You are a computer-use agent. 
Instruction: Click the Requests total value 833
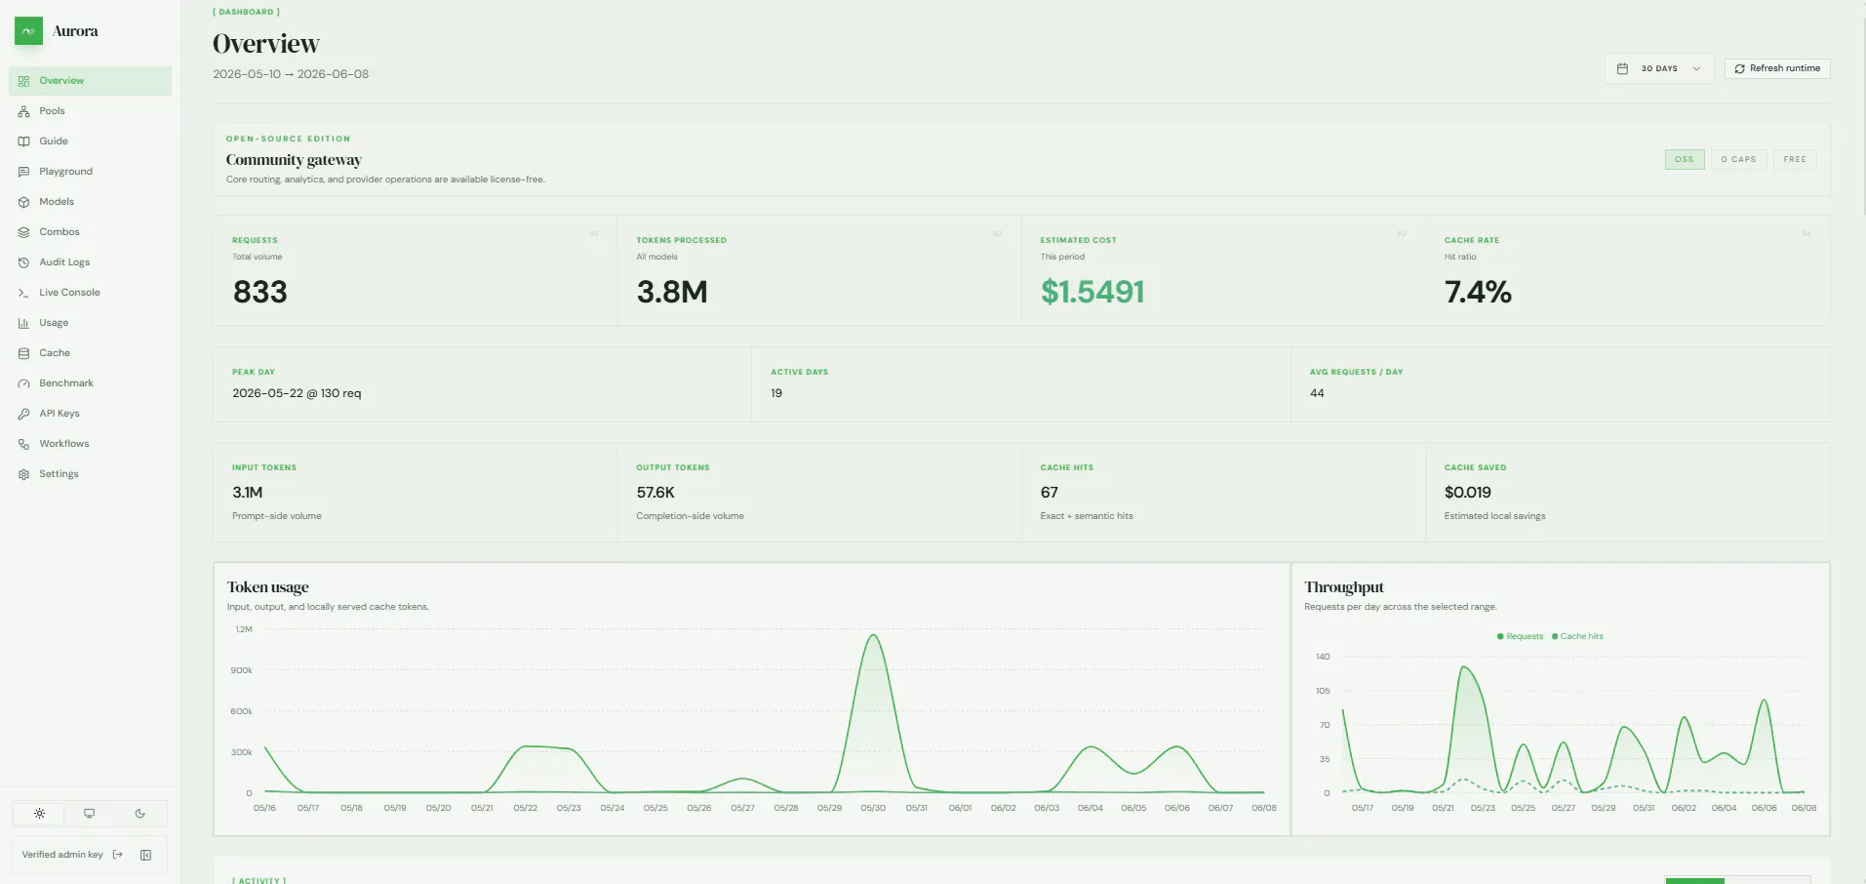pyautogui.click(x=260, y=292)
